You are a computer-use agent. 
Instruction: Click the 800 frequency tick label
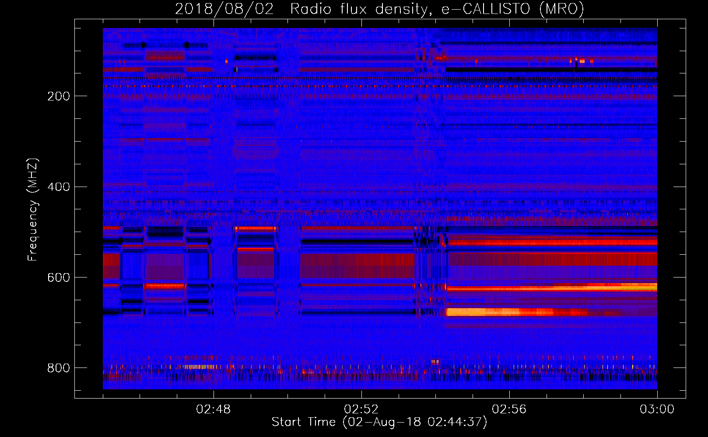pyautogui.click(x=59, y=368)
